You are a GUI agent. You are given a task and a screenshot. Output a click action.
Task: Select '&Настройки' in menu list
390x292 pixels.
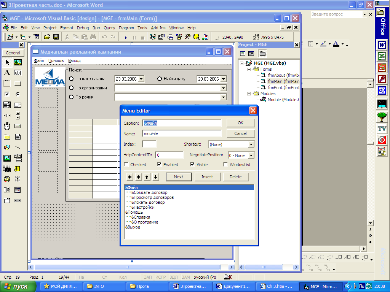click(x=143, y=207)
